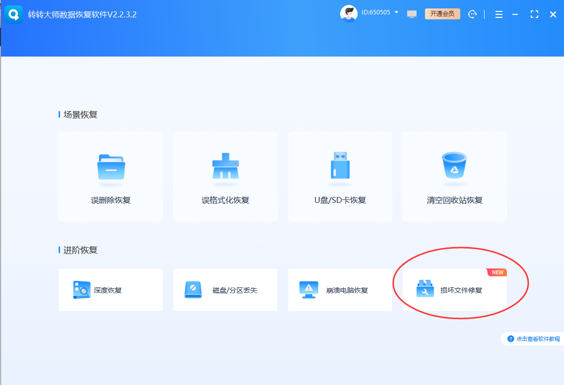Open 崩溃电脑恢复 via the monitor warning icon
This screenshot has height=385, width=564.
click(308, 290)
